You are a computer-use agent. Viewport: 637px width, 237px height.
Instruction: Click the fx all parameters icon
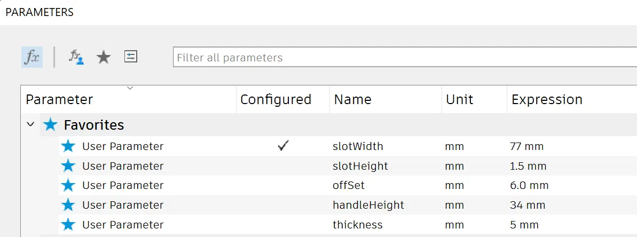pyautogui.click(x=32, y=57)
